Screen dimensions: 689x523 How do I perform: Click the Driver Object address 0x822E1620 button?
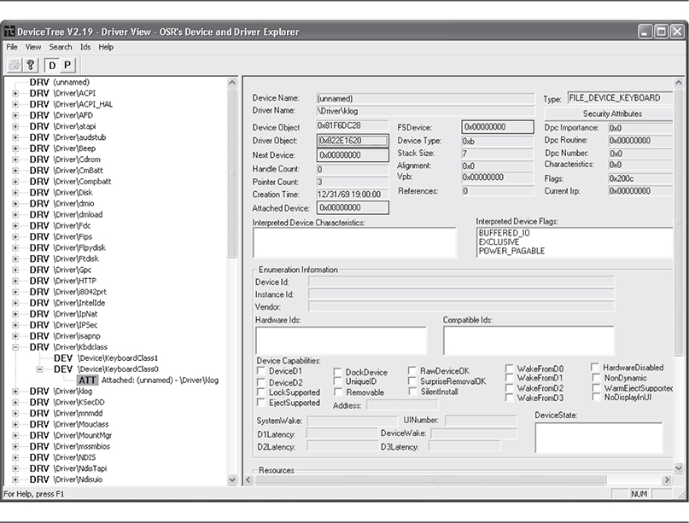tap(353, 141)
